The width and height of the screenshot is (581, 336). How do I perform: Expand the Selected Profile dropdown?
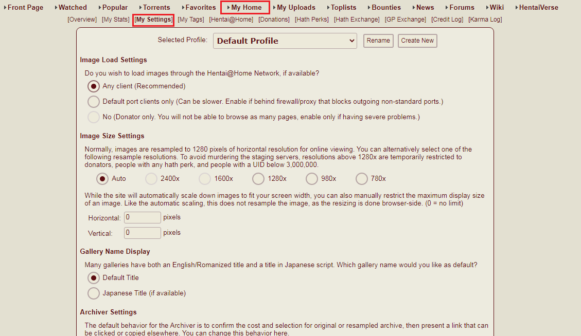click(x=285, y=41)
